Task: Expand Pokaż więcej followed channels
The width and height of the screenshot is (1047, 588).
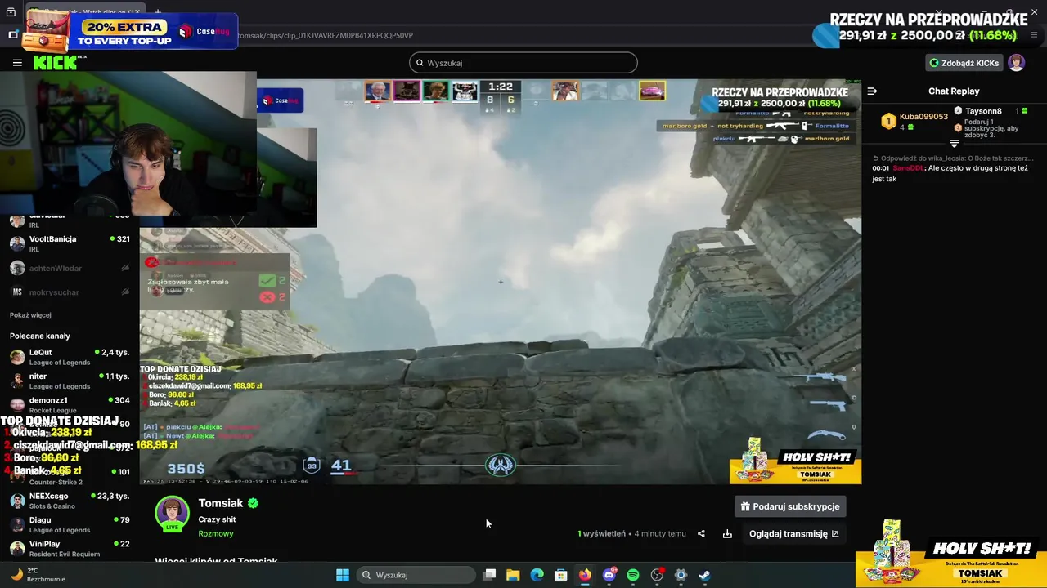Action: pos(30,315)
